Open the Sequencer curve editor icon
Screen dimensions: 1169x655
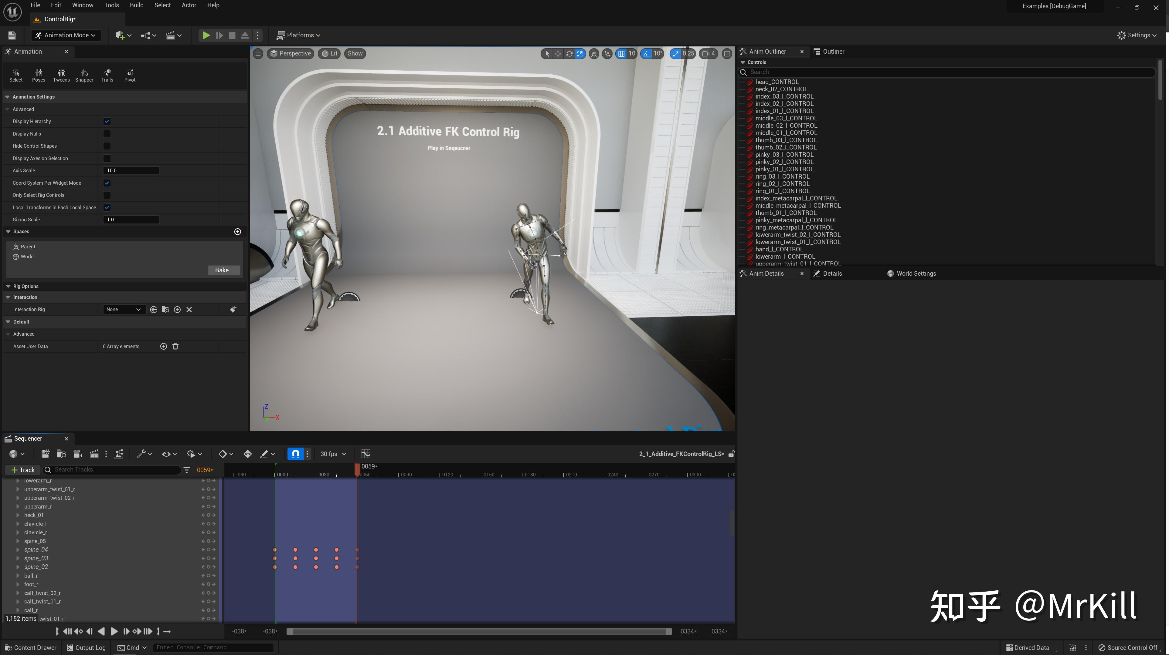pos(366,454)
